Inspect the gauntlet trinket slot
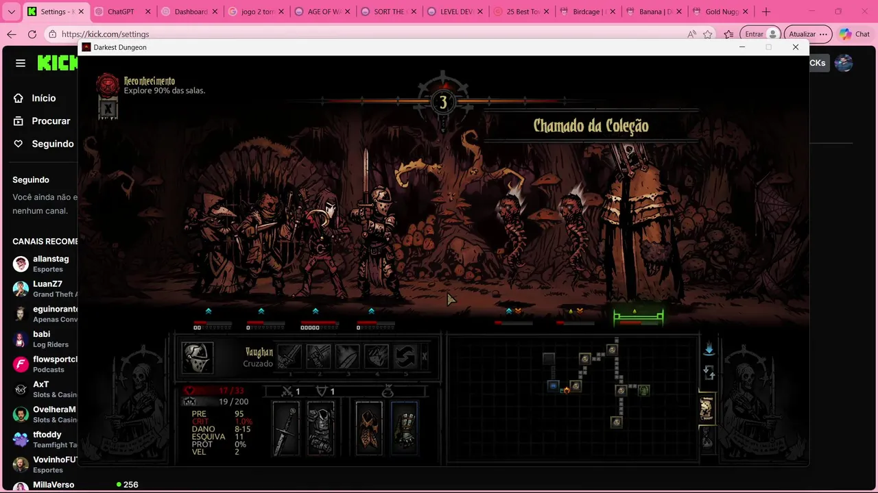 pos(404,429)
